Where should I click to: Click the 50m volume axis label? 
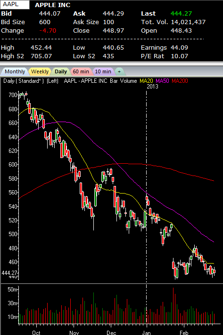[x=13, y=290]
